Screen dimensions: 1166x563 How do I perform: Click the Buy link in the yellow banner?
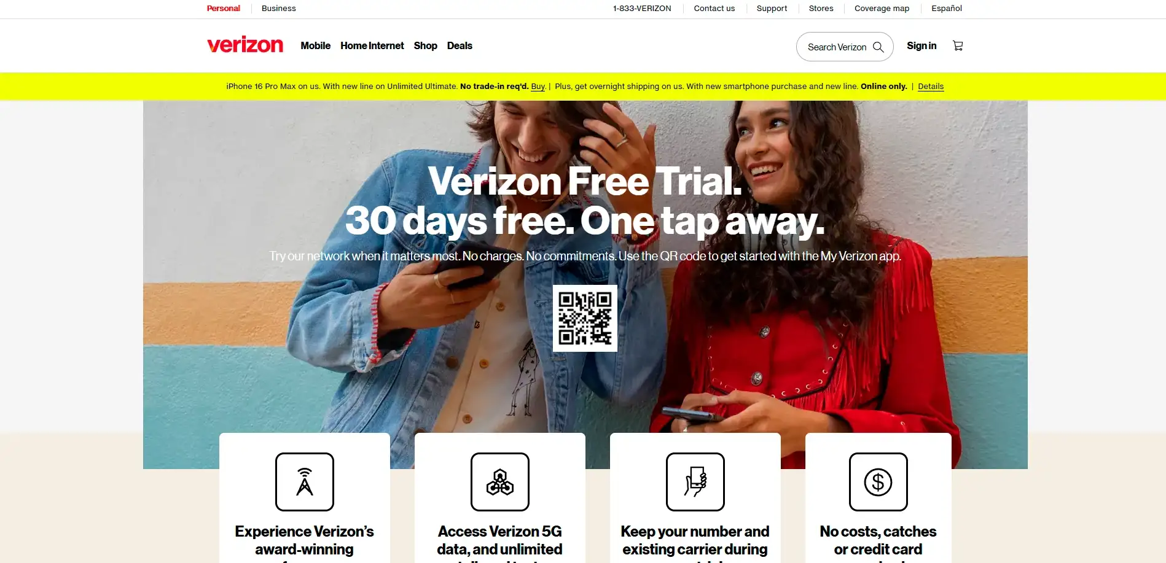click(538, 87)
